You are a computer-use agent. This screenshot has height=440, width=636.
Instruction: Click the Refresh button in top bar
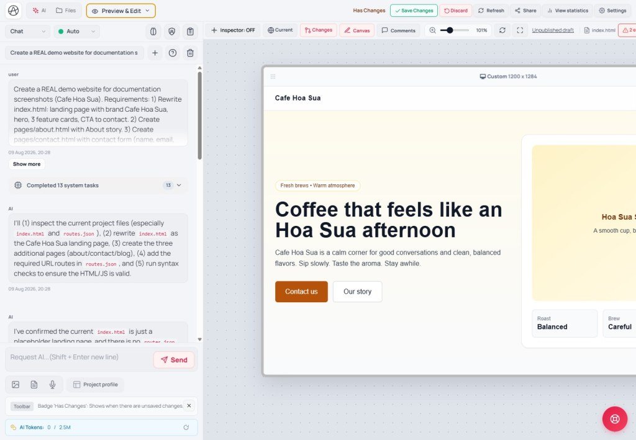click(x=491, y=11)
